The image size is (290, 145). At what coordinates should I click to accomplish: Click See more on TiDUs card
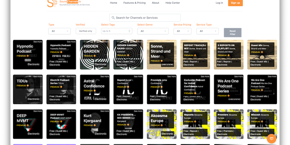38,76
